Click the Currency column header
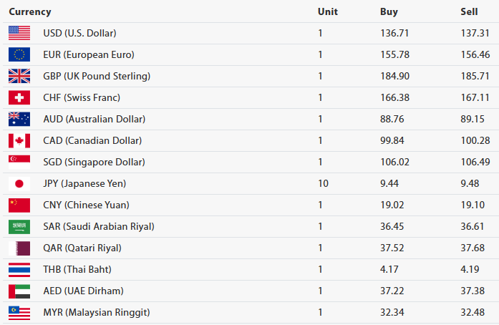This screenshot has width=499, height=325. point(30,11)
